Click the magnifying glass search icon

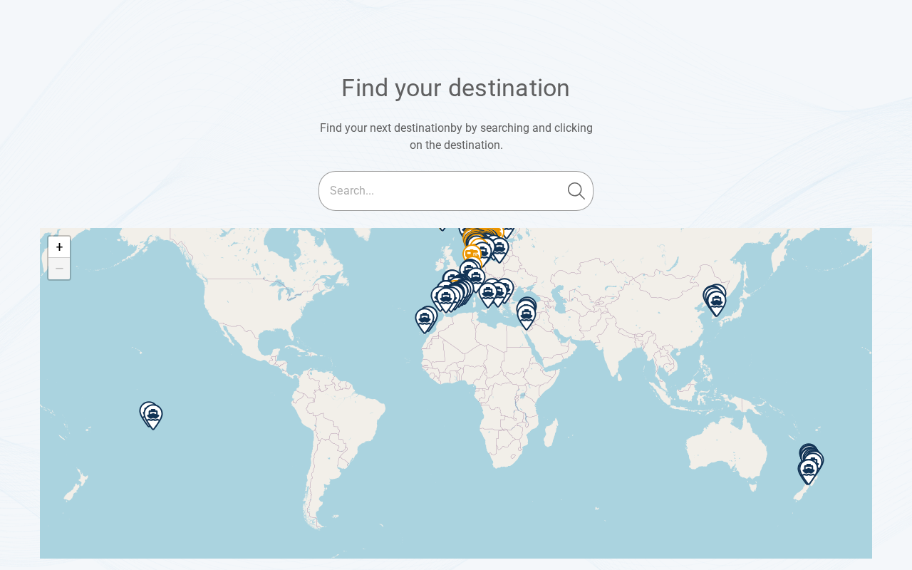tap(576, 191)
